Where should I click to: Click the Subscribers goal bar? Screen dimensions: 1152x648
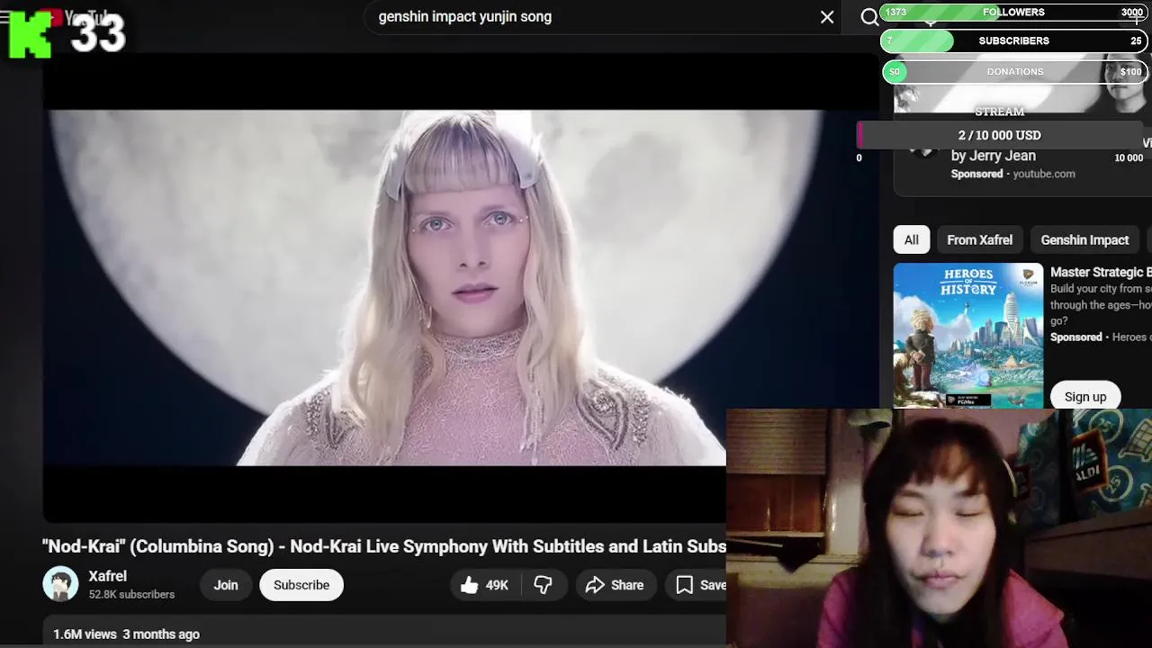(x=1013, y=41)
